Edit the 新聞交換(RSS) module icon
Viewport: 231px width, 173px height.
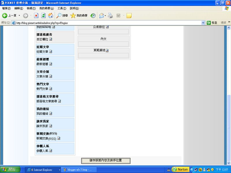pyautogui.click(x=59, y=138)
